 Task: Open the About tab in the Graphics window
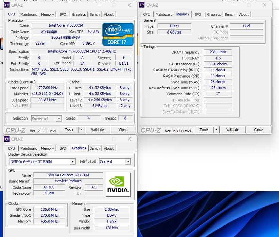point(109,148)
